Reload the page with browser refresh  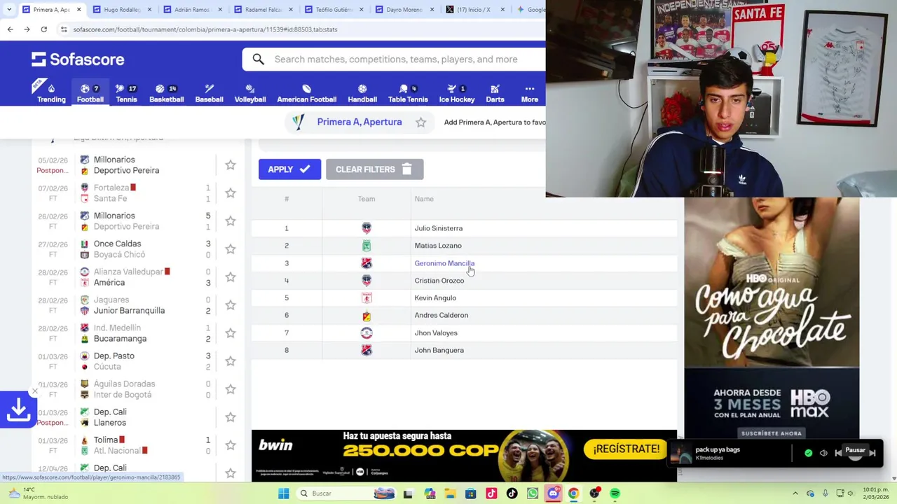[43, 29]
